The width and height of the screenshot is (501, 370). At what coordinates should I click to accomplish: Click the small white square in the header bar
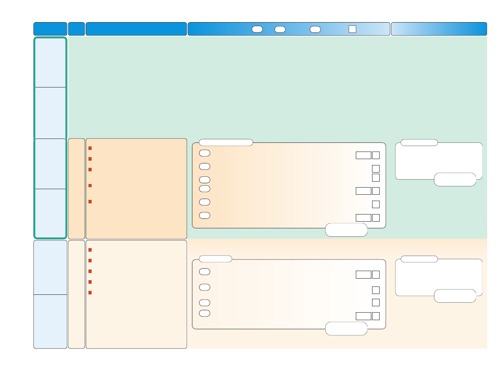pyautogui.click(x=352, y=29)
